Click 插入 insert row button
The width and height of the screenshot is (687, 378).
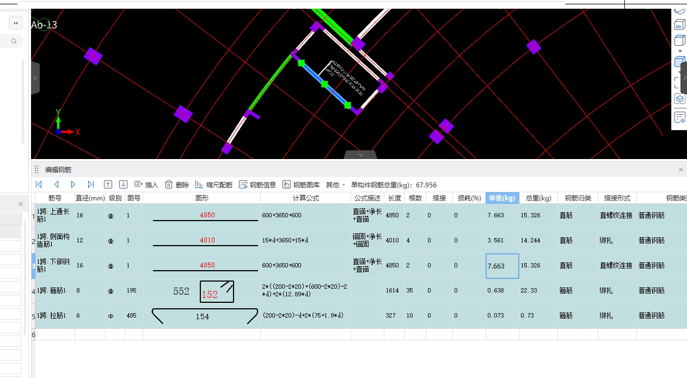click(146, 185)
